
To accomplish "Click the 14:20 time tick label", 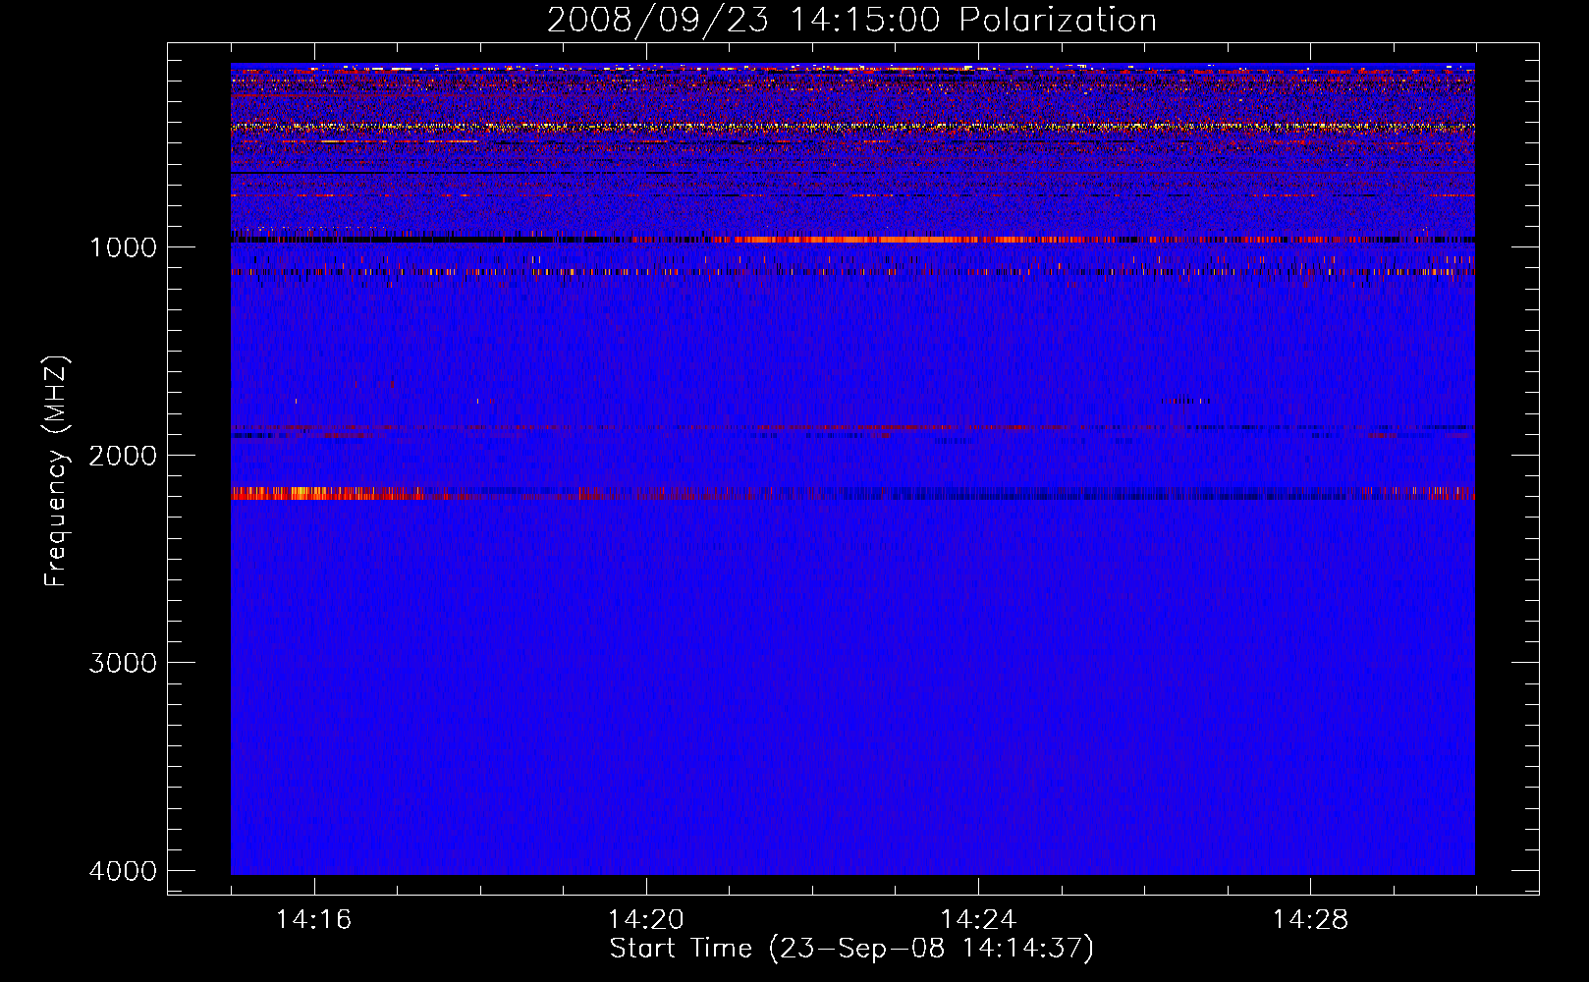I will tap(645, 920).
